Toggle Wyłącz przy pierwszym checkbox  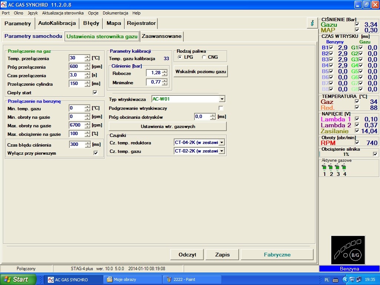[x=96, y=153]
